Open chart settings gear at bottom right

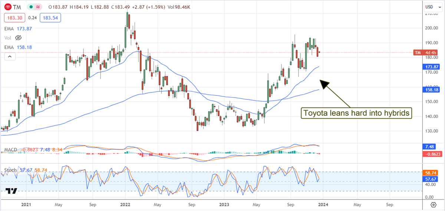point(434,204)
